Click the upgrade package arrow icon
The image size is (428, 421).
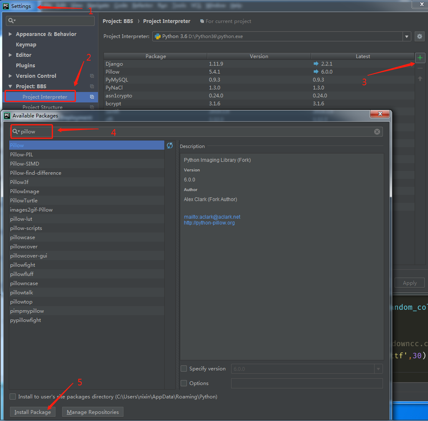[420, 79]
